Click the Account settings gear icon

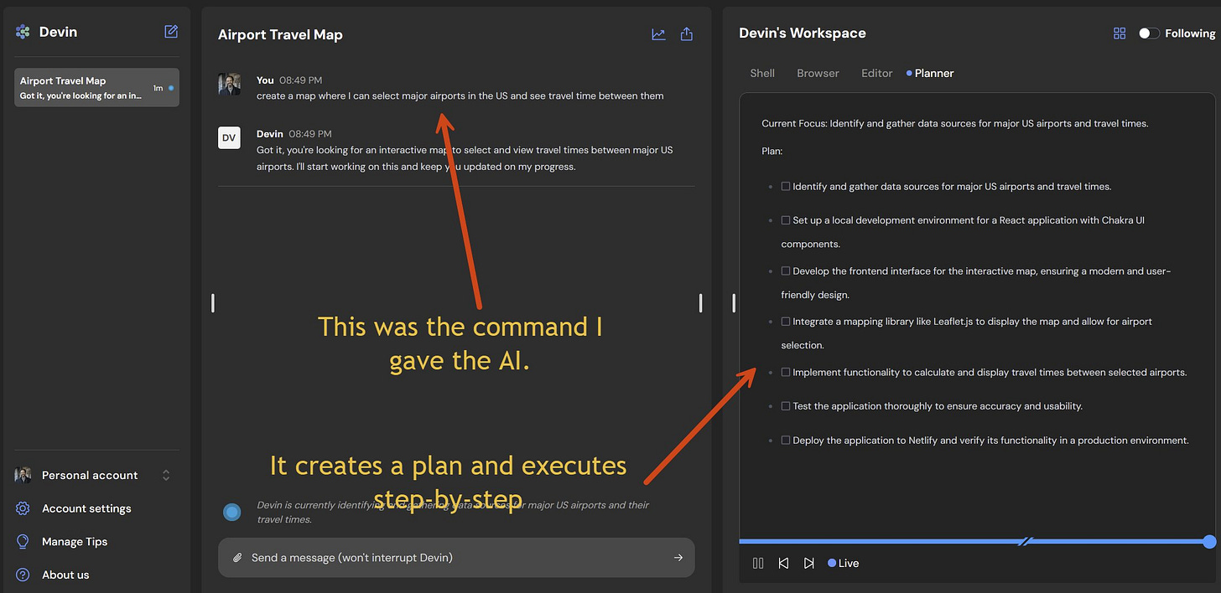(23, 508)
